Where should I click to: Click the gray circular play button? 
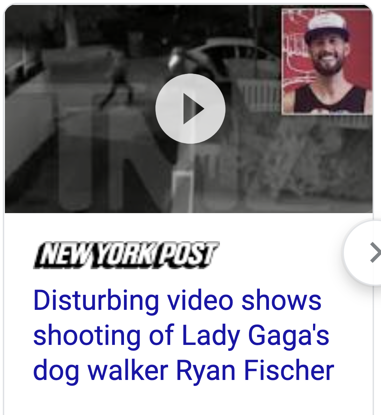[190, 109]
